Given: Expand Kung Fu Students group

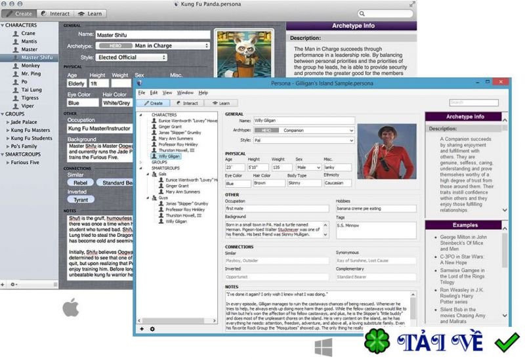Looking at the screenshot, I should click(x=8, y=138).
